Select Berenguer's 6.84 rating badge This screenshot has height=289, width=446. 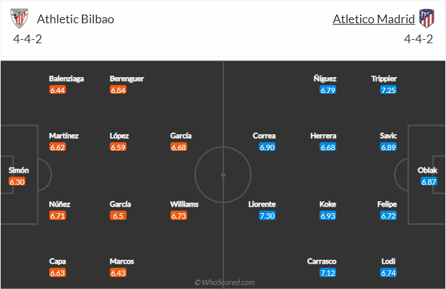118,90
